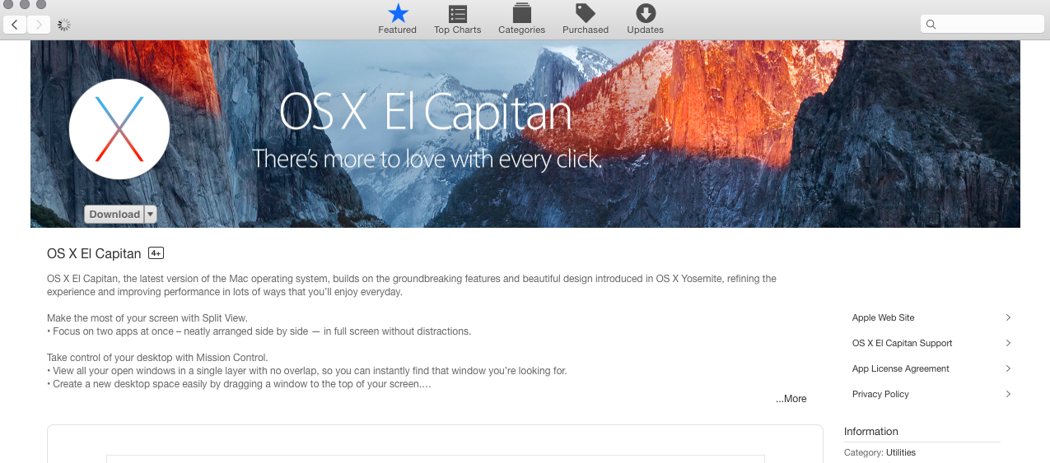Click the Information section heading

click(871, 432)
